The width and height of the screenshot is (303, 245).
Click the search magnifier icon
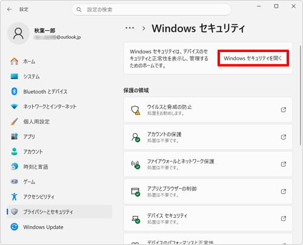pyautogui.click(x=79, y=10)
